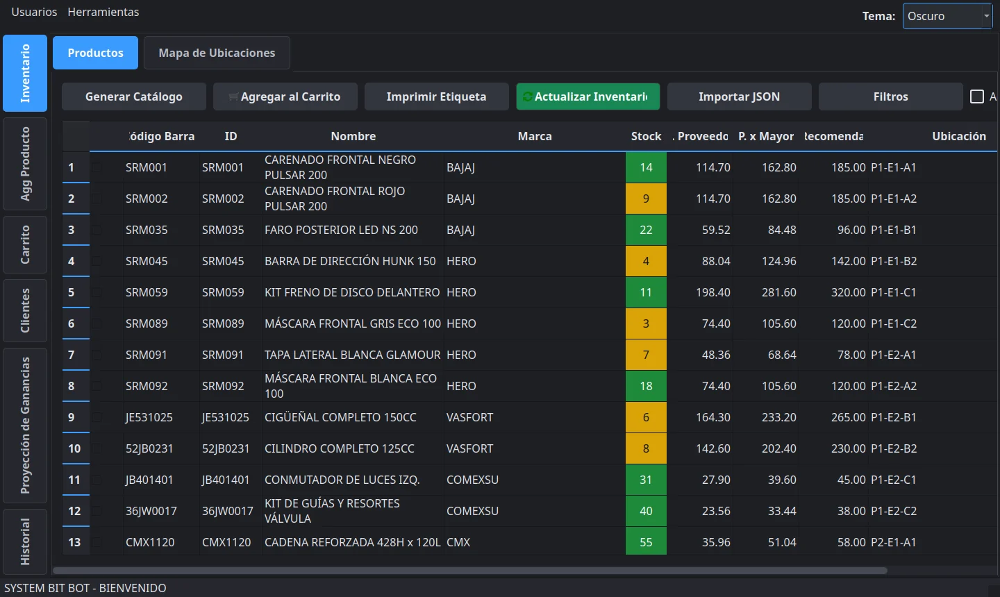This screenshot has height=597, width=1000.
Task: Mark checkbox of KIT FRENO DE DISCO DELANTERO
Action: [97, 292]
